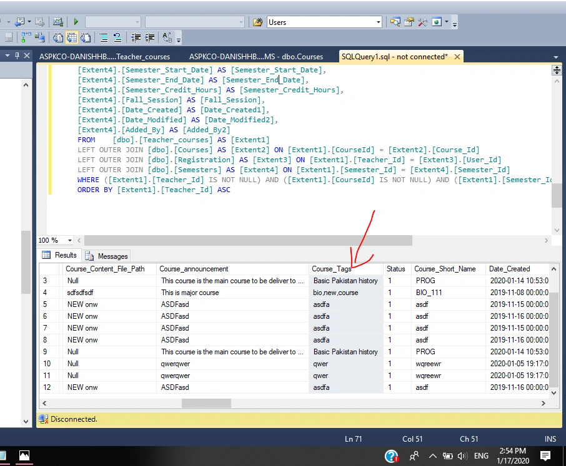566x466 pixels.
Task: Click the Decrease Indent icon
Action: click(136, 37)
